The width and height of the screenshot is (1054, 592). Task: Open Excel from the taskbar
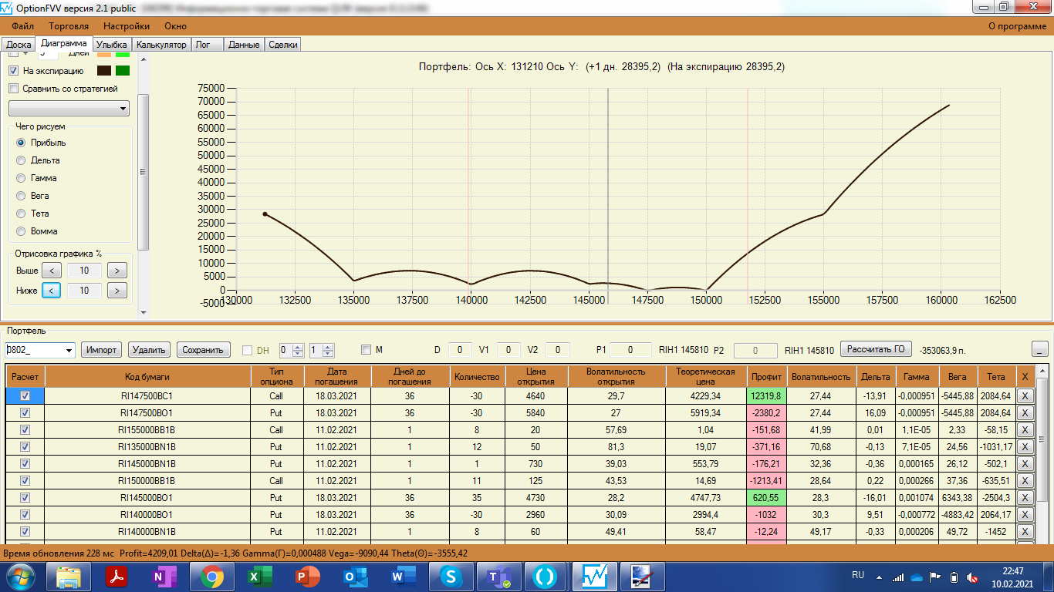260,576
